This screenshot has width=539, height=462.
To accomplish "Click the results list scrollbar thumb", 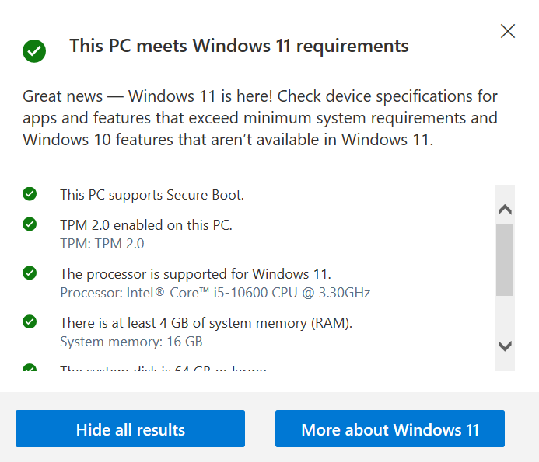I will 505,260.
